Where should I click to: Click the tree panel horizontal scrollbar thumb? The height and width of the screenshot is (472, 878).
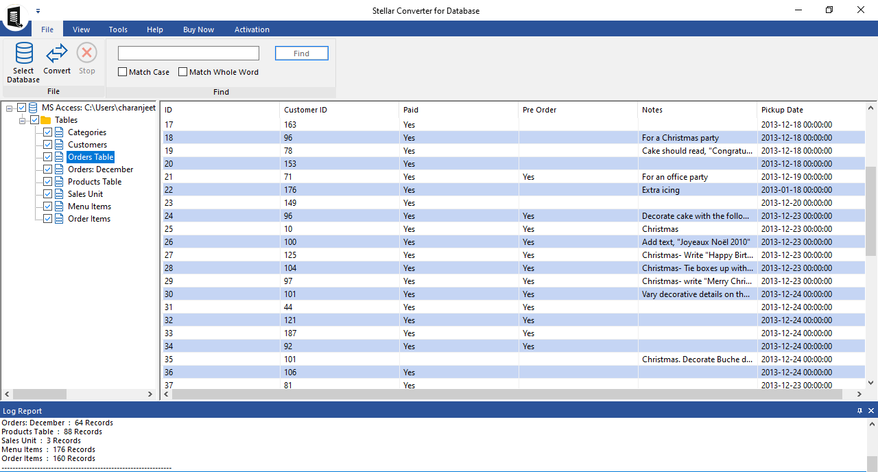40,394
